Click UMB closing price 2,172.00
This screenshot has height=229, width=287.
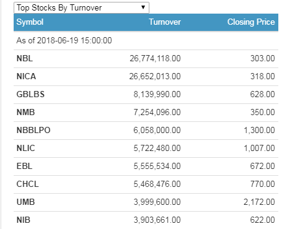[x=259, y=202]
